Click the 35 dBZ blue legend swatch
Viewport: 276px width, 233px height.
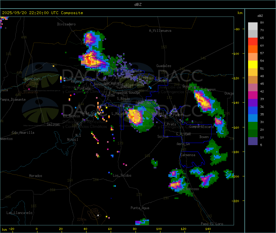click(253, 118)
